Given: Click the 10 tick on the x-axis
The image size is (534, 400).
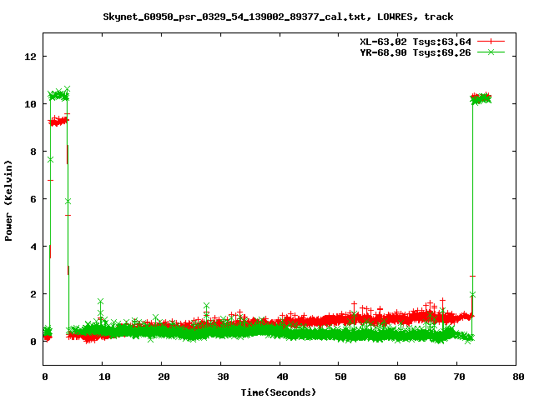Looking at the screenshot, I should click(x=103, y=377).
